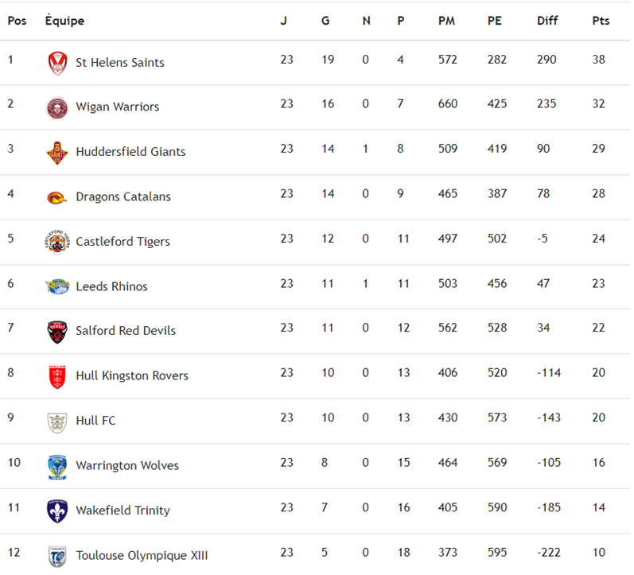Click the Castleford Tigers badge
The height and width of the screenshot is (575, 634).
tap(57, 242)
